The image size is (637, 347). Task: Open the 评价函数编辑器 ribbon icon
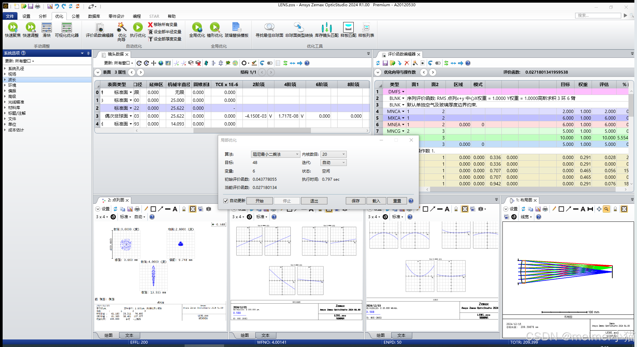pyautogui.click(x=100, y=30)
